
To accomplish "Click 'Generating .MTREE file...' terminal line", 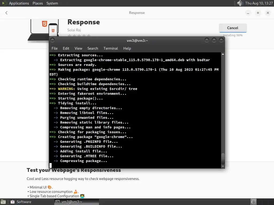I will pos(87,156).
